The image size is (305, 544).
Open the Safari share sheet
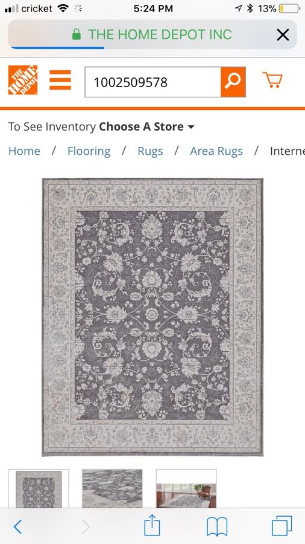152,525
